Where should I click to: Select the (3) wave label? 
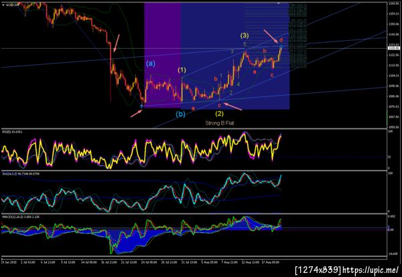245,35
